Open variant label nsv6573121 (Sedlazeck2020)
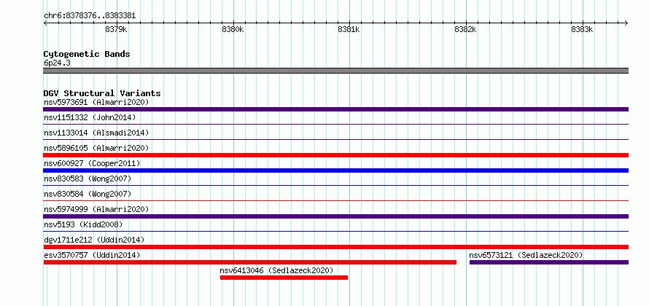The width and height of the screenshot is (649, 306). click(x=526, y=255)
